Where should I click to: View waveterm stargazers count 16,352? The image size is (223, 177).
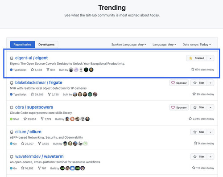pos(27,168)
